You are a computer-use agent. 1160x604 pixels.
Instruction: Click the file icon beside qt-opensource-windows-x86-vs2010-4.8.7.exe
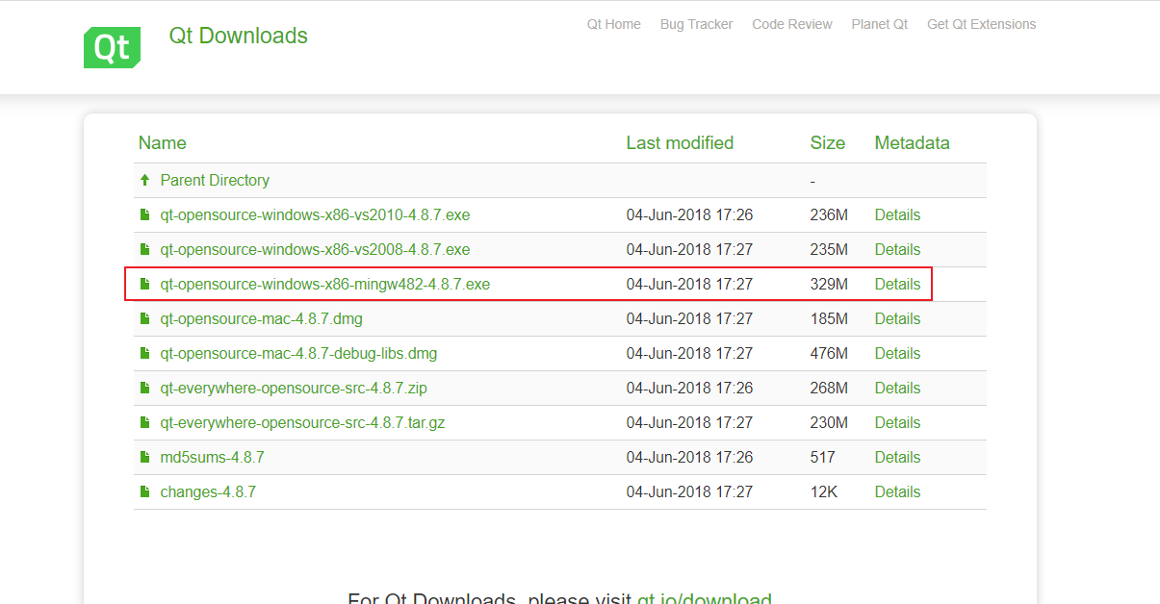[144, 214]
